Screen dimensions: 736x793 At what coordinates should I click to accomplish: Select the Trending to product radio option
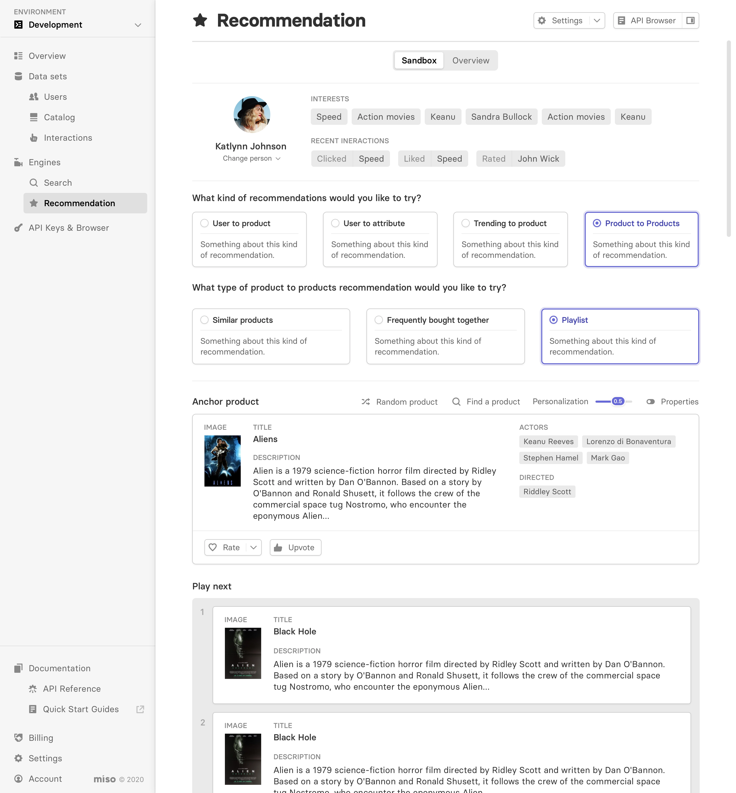466,223
